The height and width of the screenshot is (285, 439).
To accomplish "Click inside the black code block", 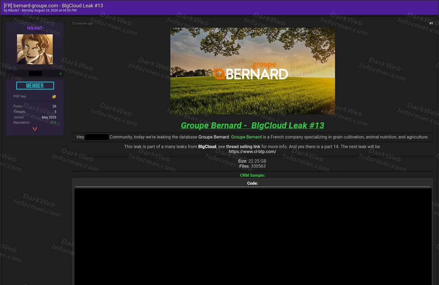I will (x=253, y=237).
